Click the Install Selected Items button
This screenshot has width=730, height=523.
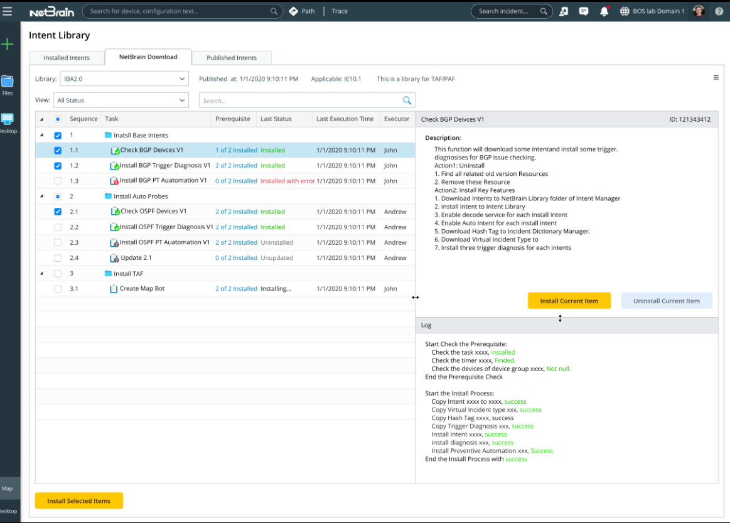click(78, 500)
